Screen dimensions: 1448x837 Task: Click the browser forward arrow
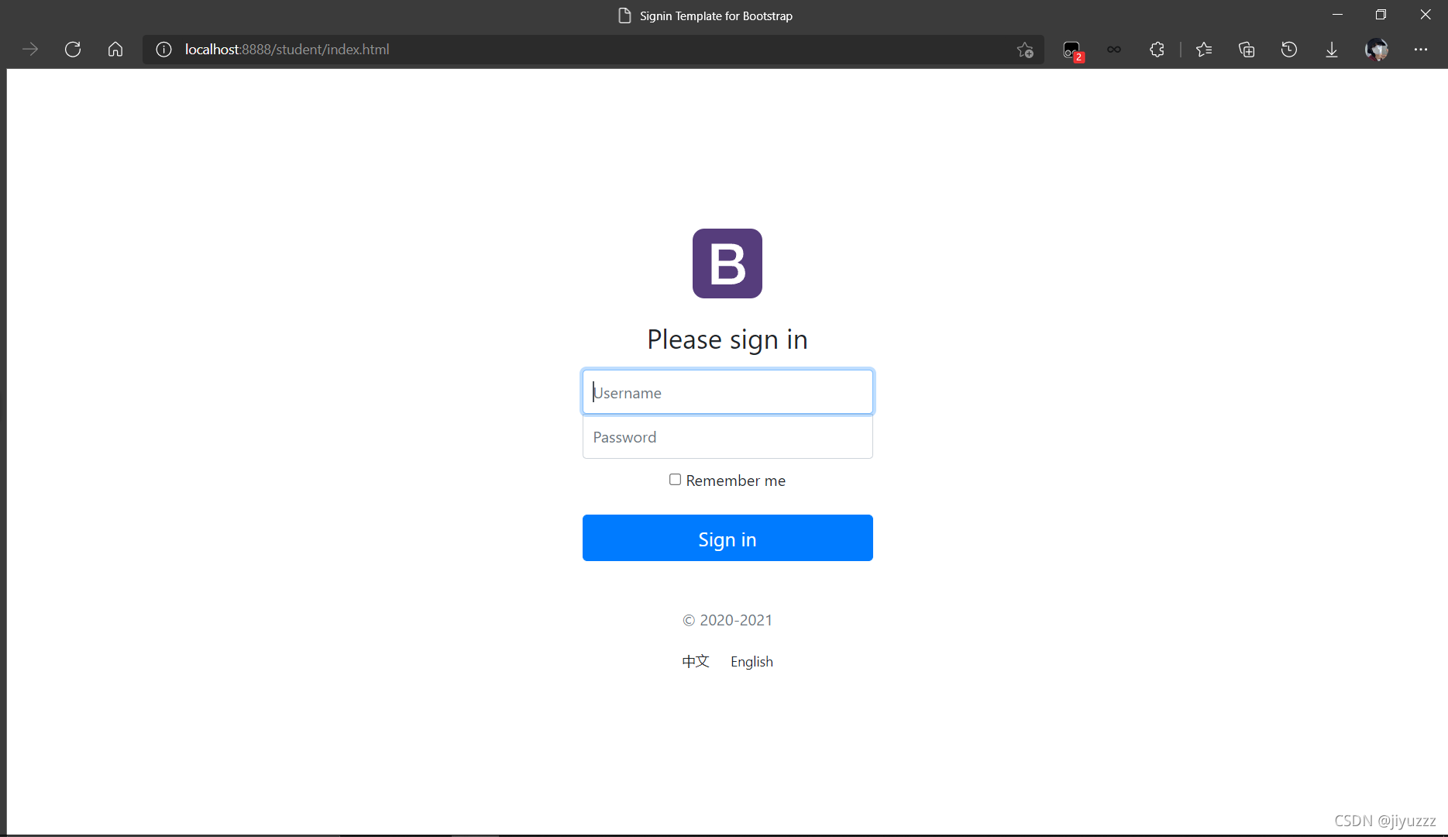point(30,50)
